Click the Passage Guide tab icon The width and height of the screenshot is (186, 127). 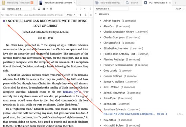point(145,3)
